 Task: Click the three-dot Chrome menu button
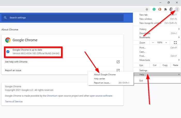177,9
